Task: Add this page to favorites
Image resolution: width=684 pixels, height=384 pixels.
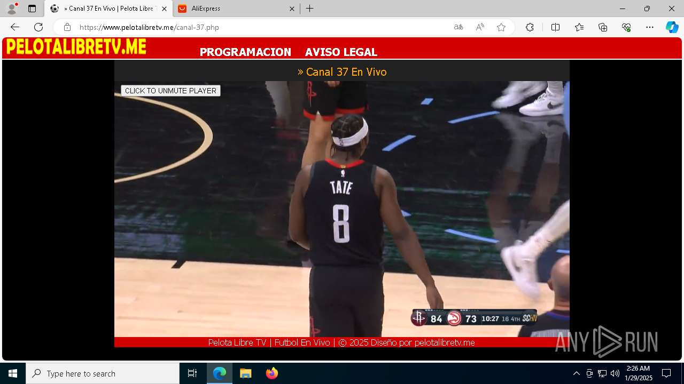Action: pos(501,27)
